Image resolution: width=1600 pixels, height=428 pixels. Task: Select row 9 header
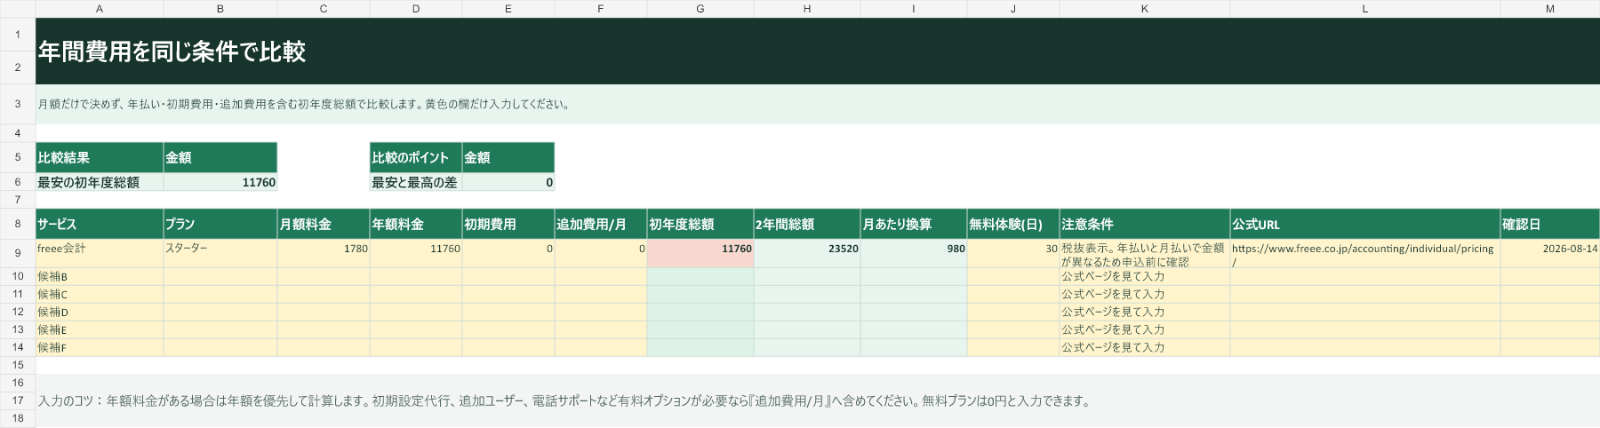[x=18, y=253]
